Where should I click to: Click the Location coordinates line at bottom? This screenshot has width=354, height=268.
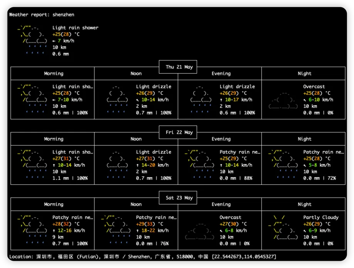click(x=143, y=256)
